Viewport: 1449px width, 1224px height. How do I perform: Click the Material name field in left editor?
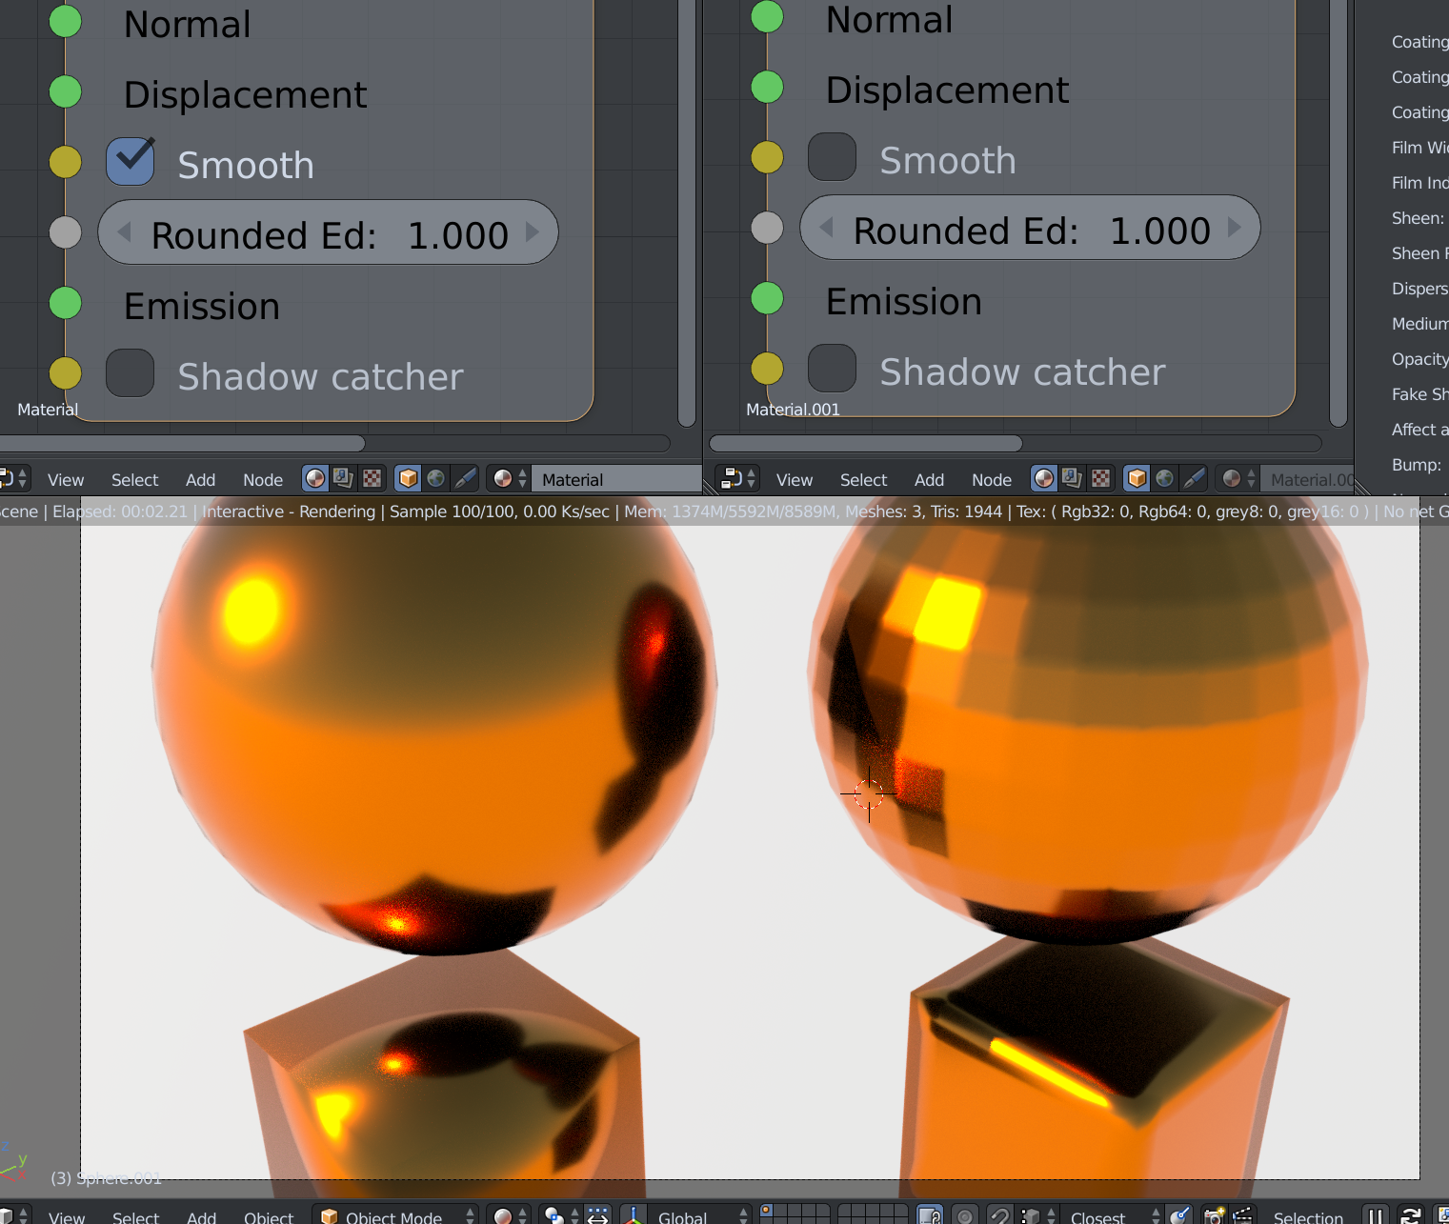[616, 479]
